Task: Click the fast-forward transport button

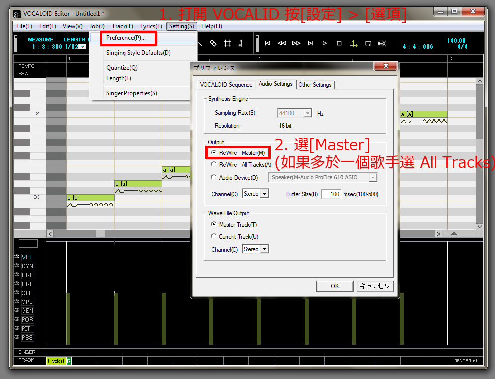Action: [296, 43]
